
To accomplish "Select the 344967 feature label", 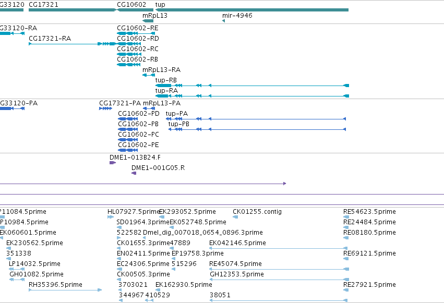I will point(131,295).
